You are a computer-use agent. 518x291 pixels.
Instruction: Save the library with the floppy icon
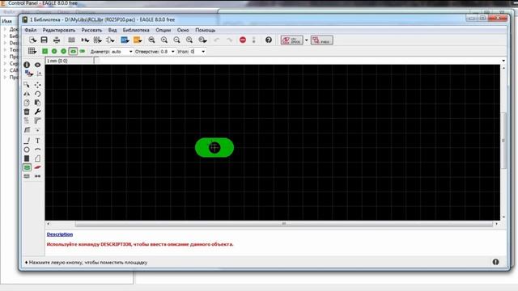(44, 40)
